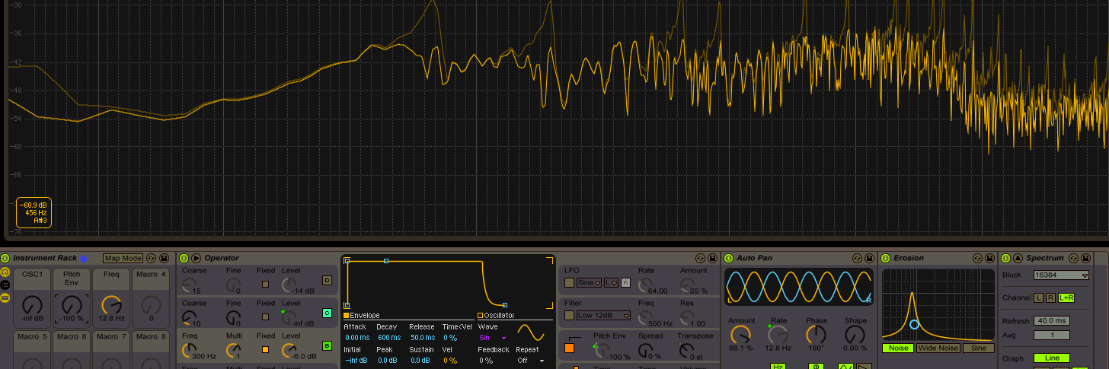The image size is (1109, 369).
Task: Open hot-swap for the Operator preset
Action: (x=701, y=259)
